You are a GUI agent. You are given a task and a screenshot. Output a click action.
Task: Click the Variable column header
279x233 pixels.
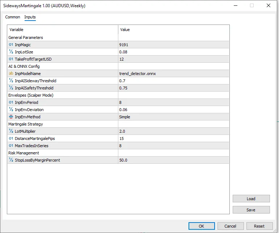pyautogui.click(x=63, y=30)
